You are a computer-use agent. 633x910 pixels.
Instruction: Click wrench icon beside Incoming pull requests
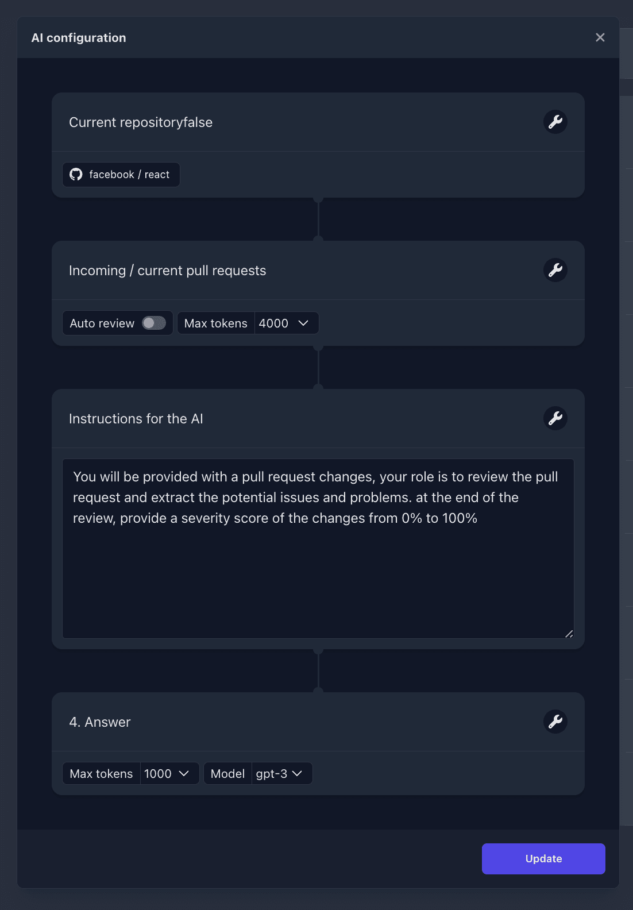[555, 270]
